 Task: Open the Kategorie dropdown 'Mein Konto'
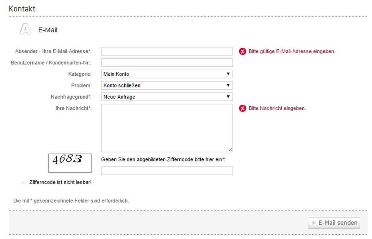point(167,74)
